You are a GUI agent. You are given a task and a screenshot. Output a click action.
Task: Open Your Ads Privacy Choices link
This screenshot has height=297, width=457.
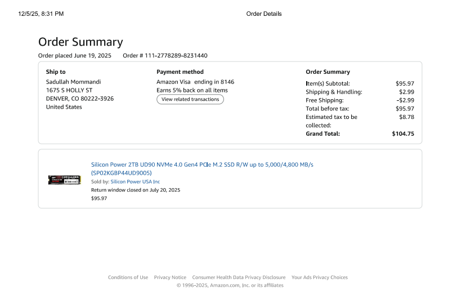click(x=319, y=277)
